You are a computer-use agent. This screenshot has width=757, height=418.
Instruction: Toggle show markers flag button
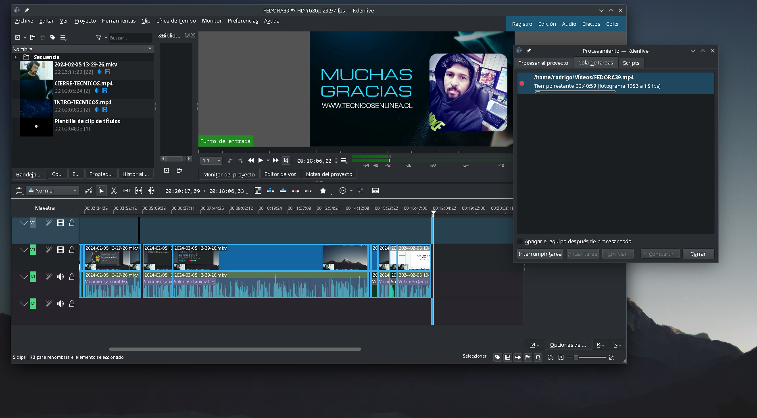click(528, 357)
